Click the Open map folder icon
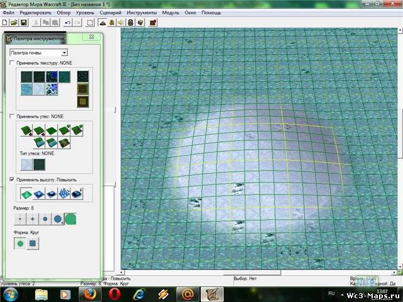 click(14, 23)
